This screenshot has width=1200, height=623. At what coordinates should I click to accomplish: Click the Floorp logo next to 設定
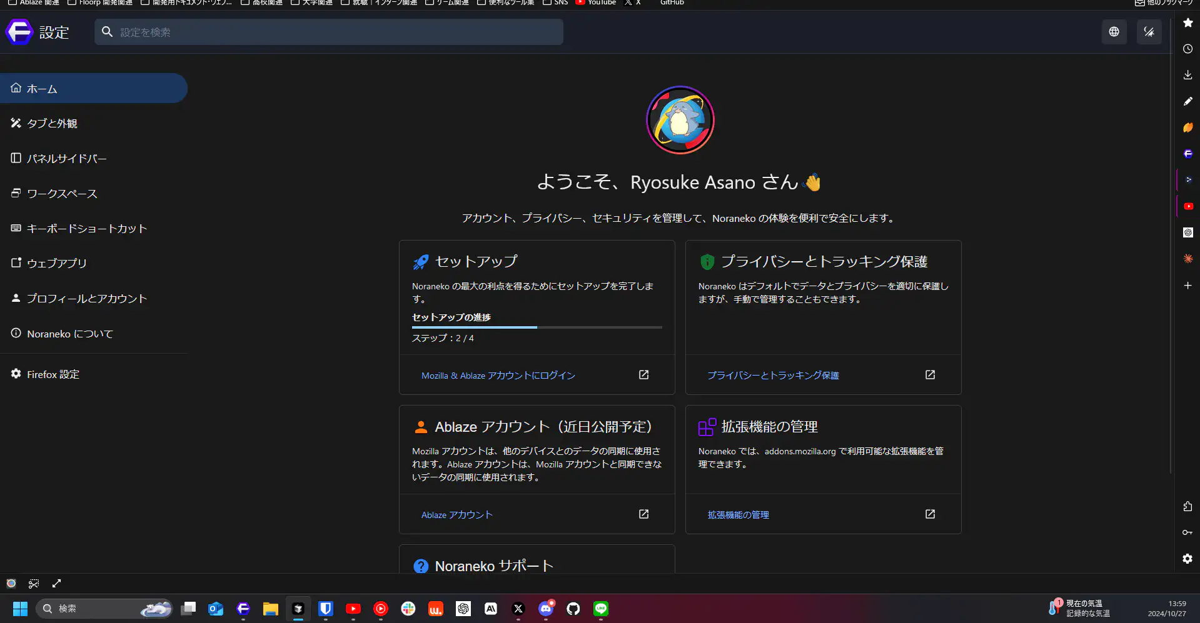19,32
